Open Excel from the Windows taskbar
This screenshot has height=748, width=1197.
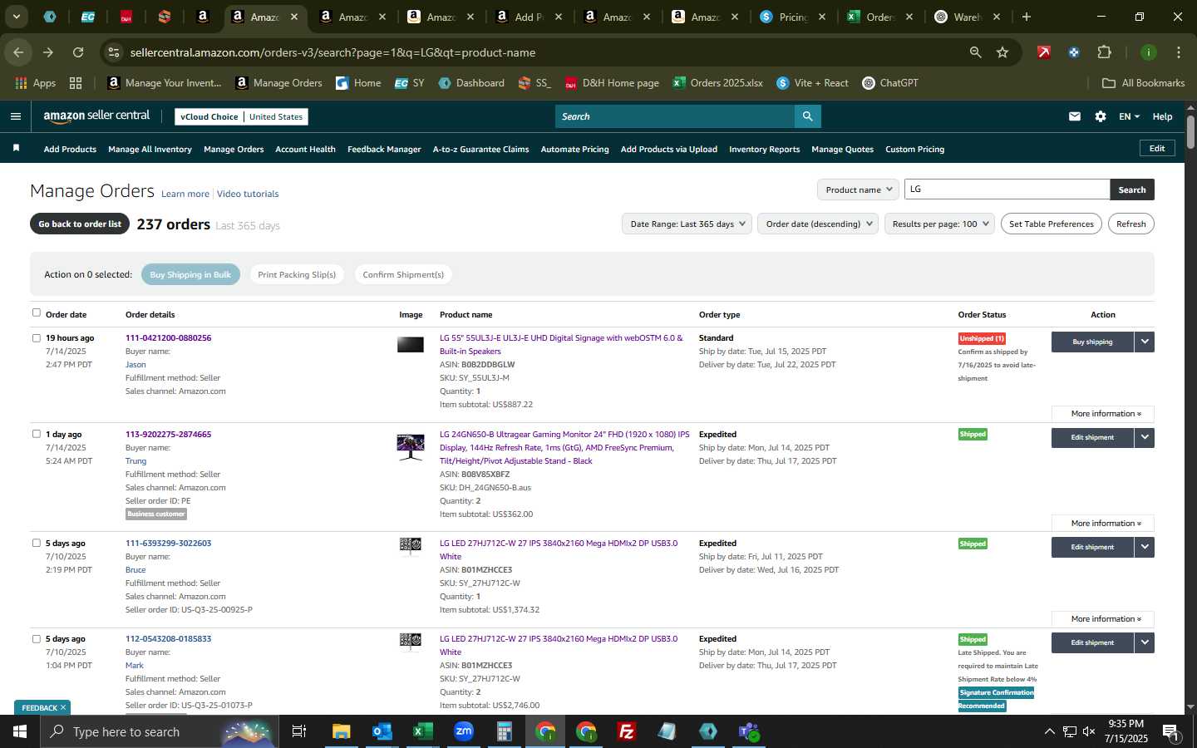pos(422,731)
